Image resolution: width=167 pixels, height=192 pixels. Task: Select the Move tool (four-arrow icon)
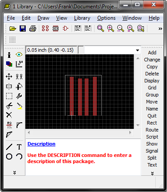coord(9,77)
